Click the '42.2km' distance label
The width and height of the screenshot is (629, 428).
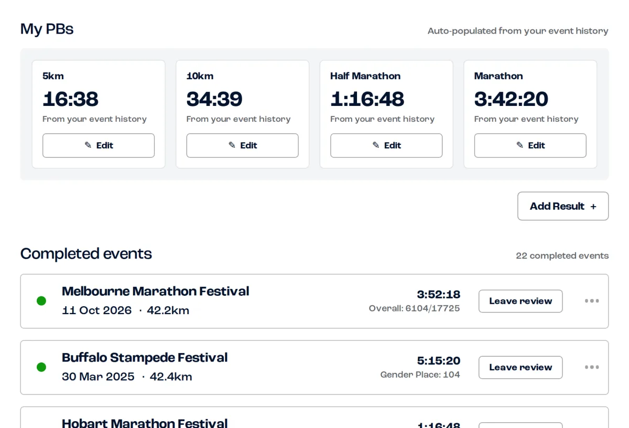(x=168, y=311)
